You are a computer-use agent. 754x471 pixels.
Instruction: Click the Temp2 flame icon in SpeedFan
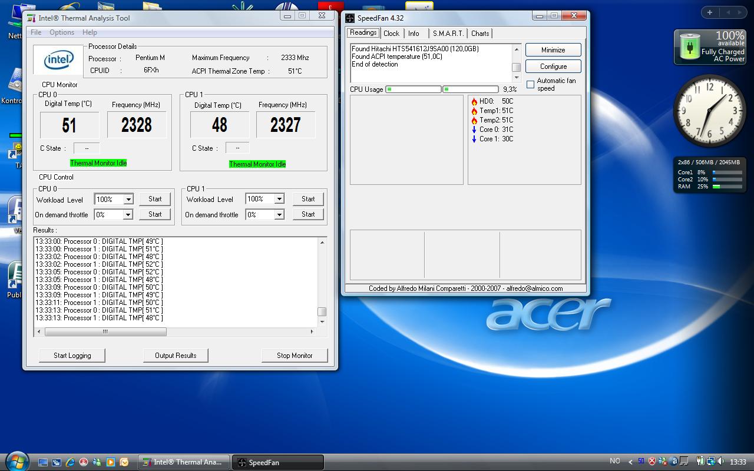(474, 121)
